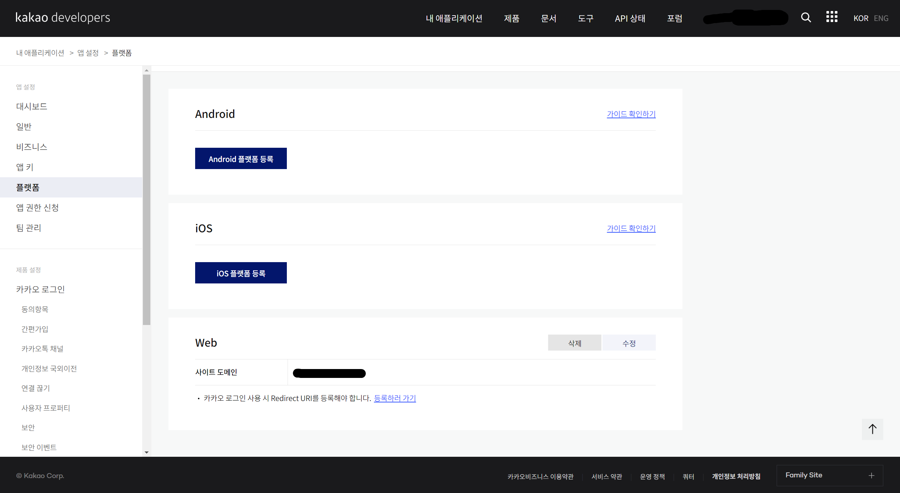The width and height of the screenshot is (900, 493).
Task: Click iOS 플랫폼 등록 button
Action: [x=241, y=273]
